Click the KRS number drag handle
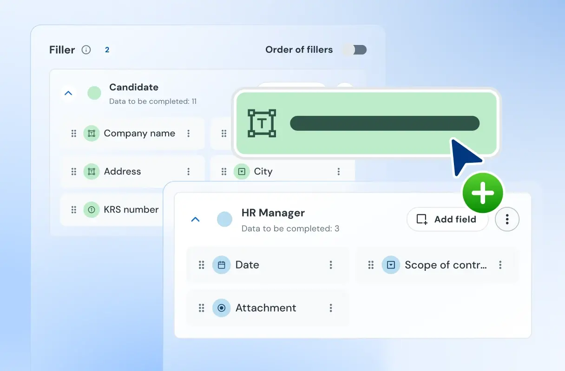The width and height of the screenshot is (565, 371). [73, 210]
